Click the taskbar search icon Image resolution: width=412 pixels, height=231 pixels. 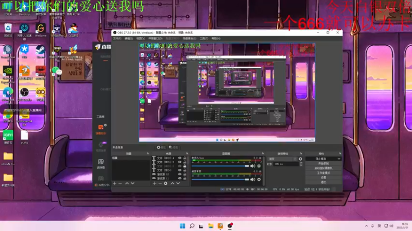coord(192,226)
